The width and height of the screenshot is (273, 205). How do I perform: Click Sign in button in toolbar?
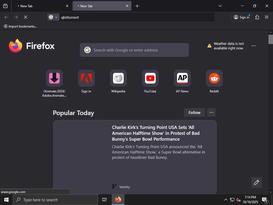(242, 17)
